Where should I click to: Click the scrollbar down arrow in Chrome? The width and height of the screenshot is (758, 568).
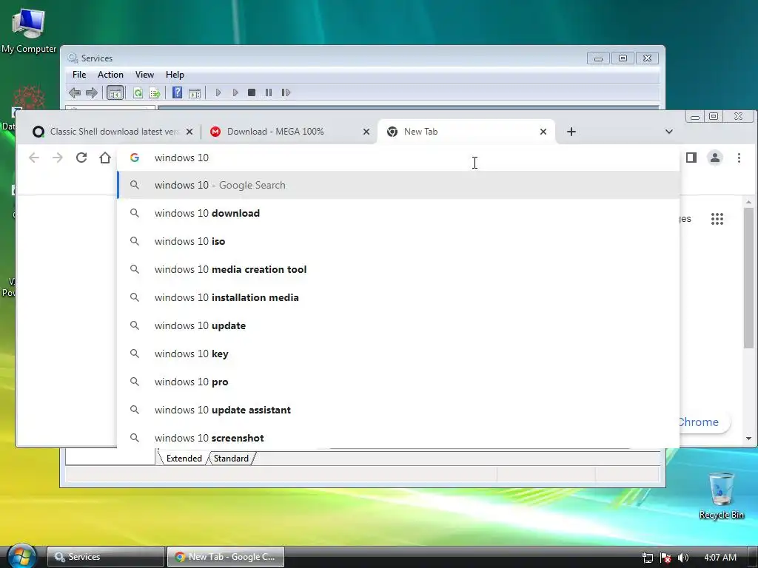coord(748,439)
